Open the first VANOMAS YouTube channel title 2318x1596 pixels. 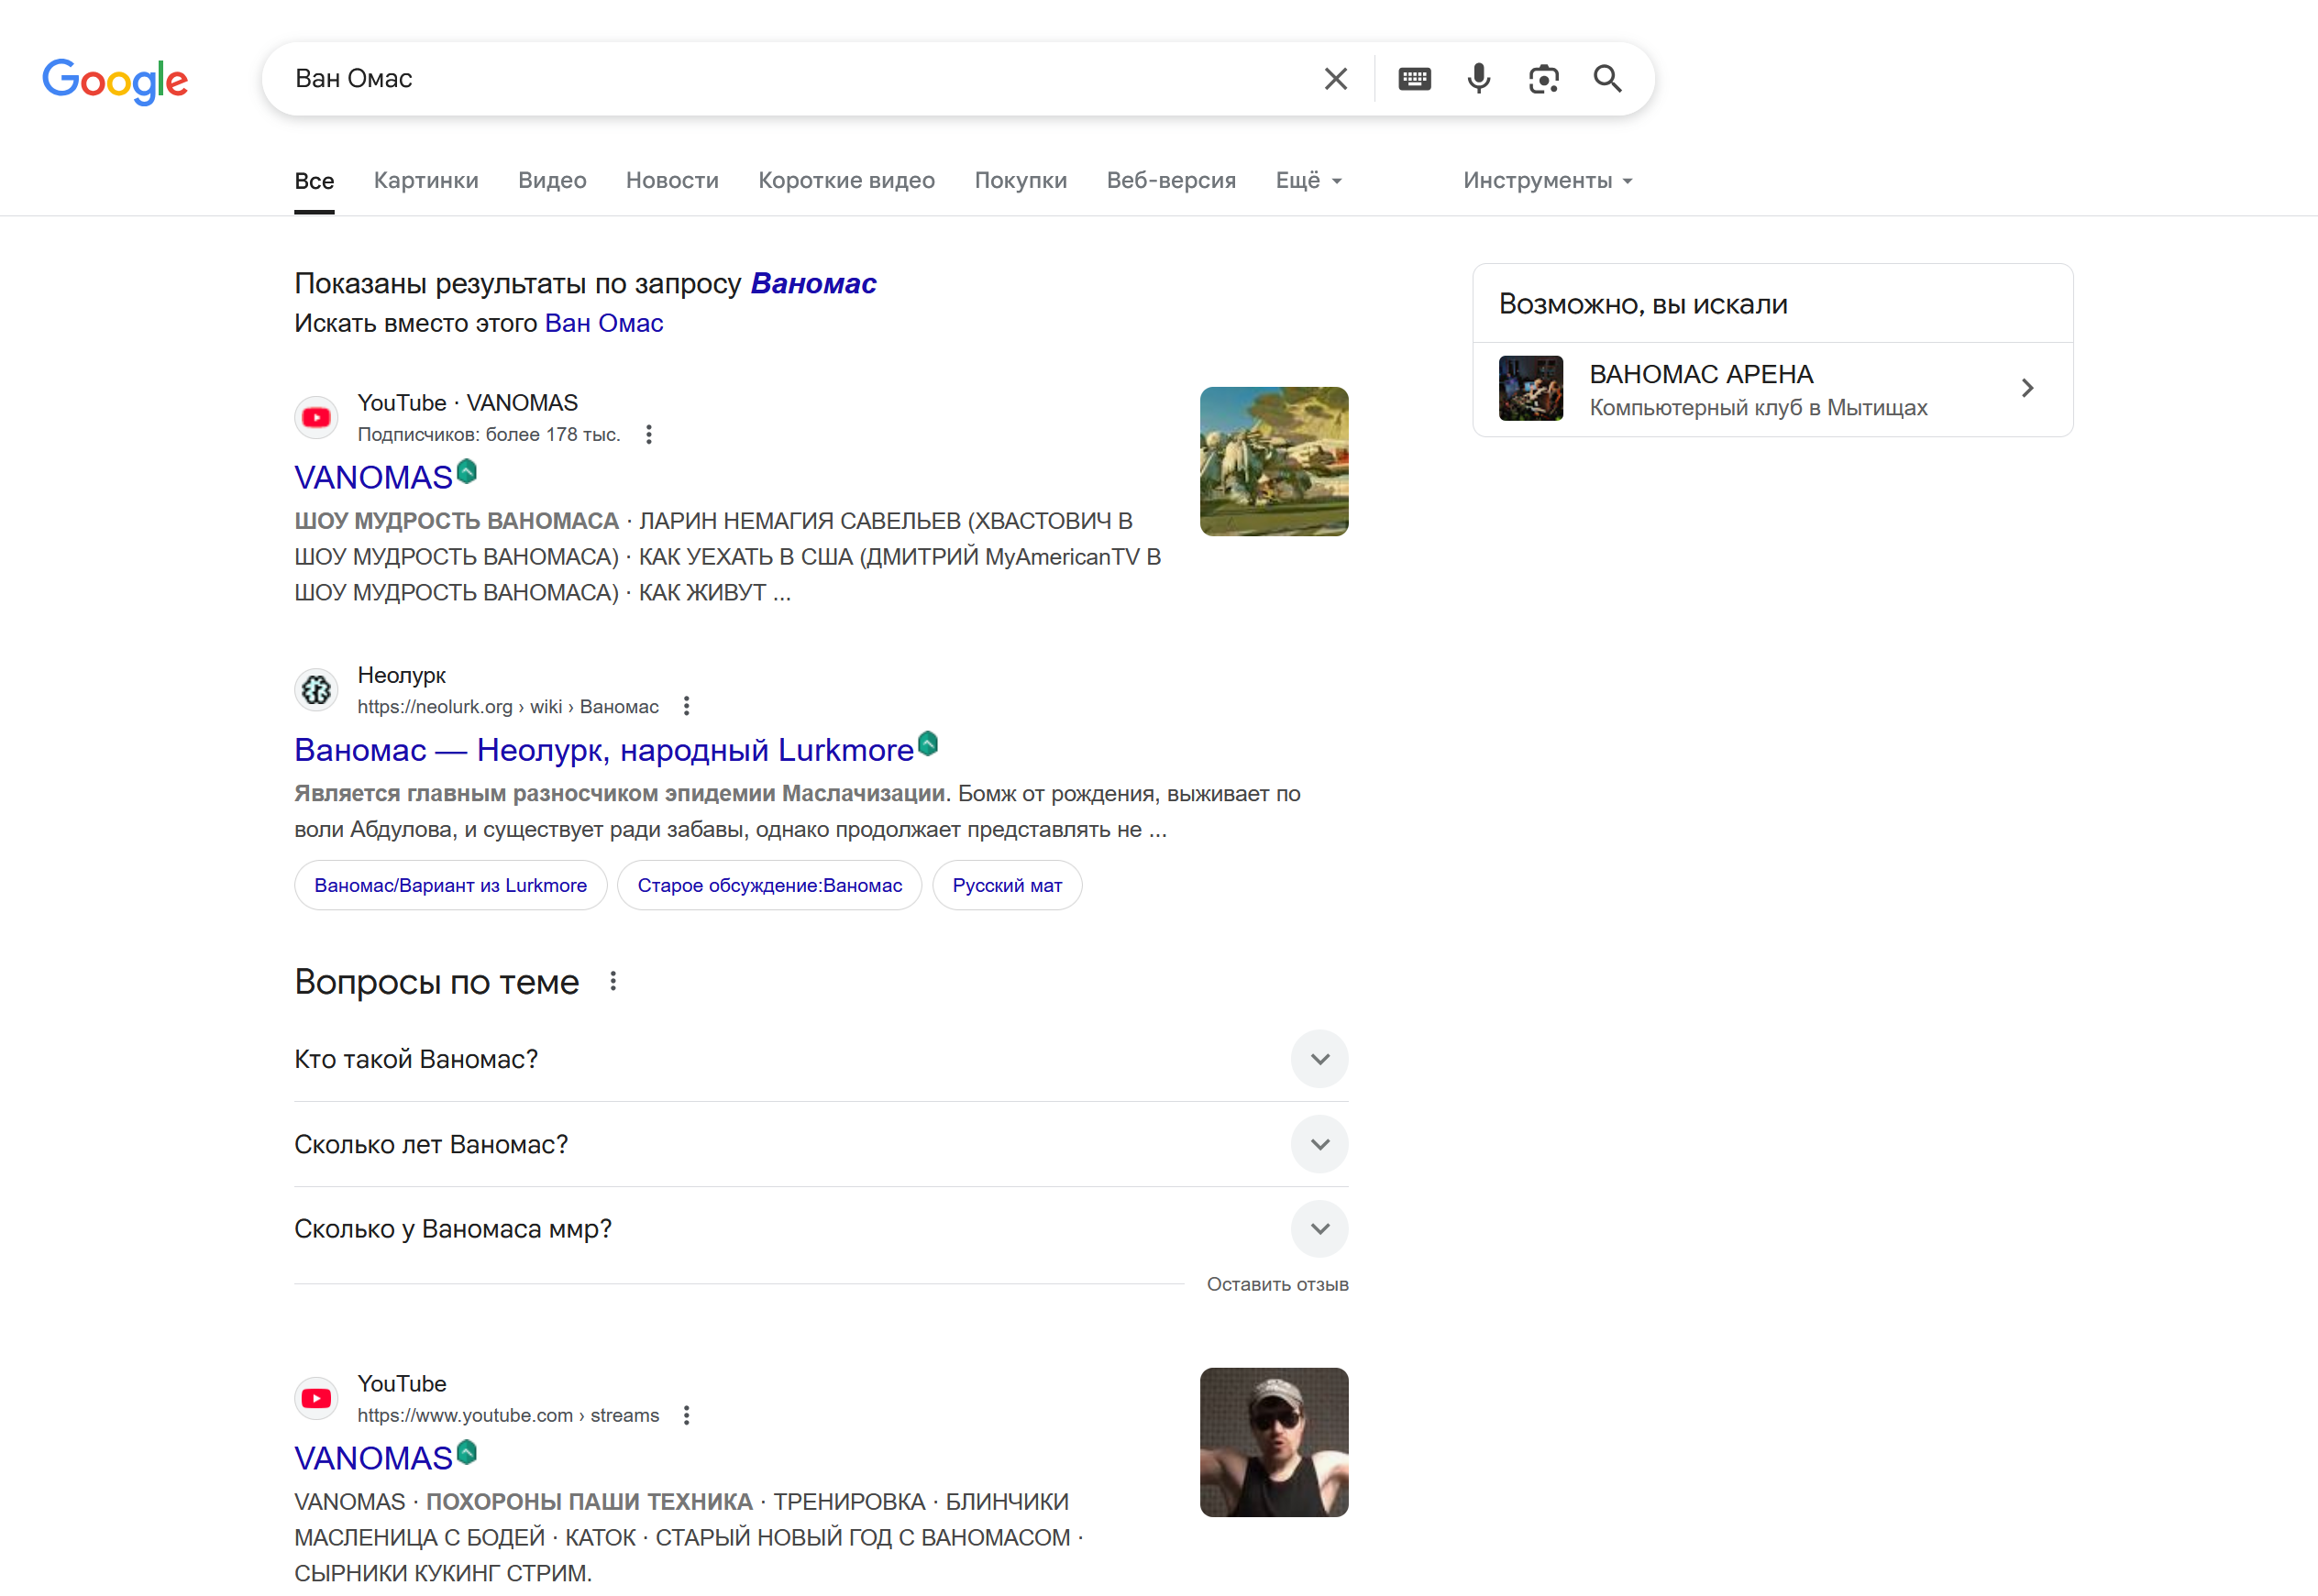[373, 478]
